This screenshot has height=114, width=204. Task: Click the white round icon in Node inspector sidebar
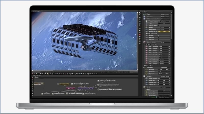point(140,30)
